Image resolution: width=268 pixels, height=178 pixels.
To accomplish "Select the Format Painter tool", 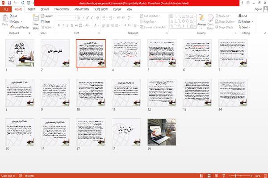I will click(20, 27).
